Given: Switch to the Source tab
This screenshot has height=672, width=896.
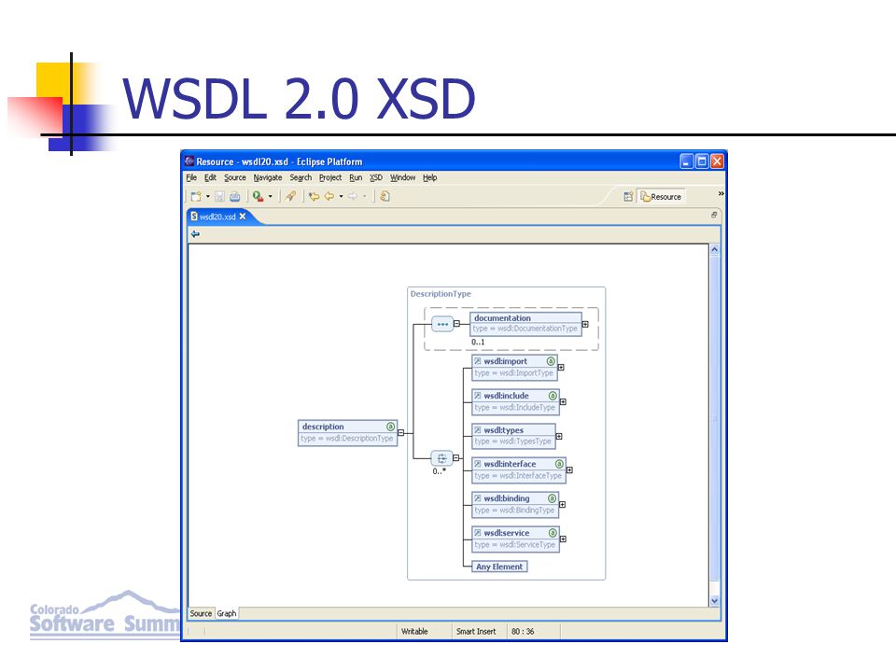Looking at the screenshot, I should (201, 614).
